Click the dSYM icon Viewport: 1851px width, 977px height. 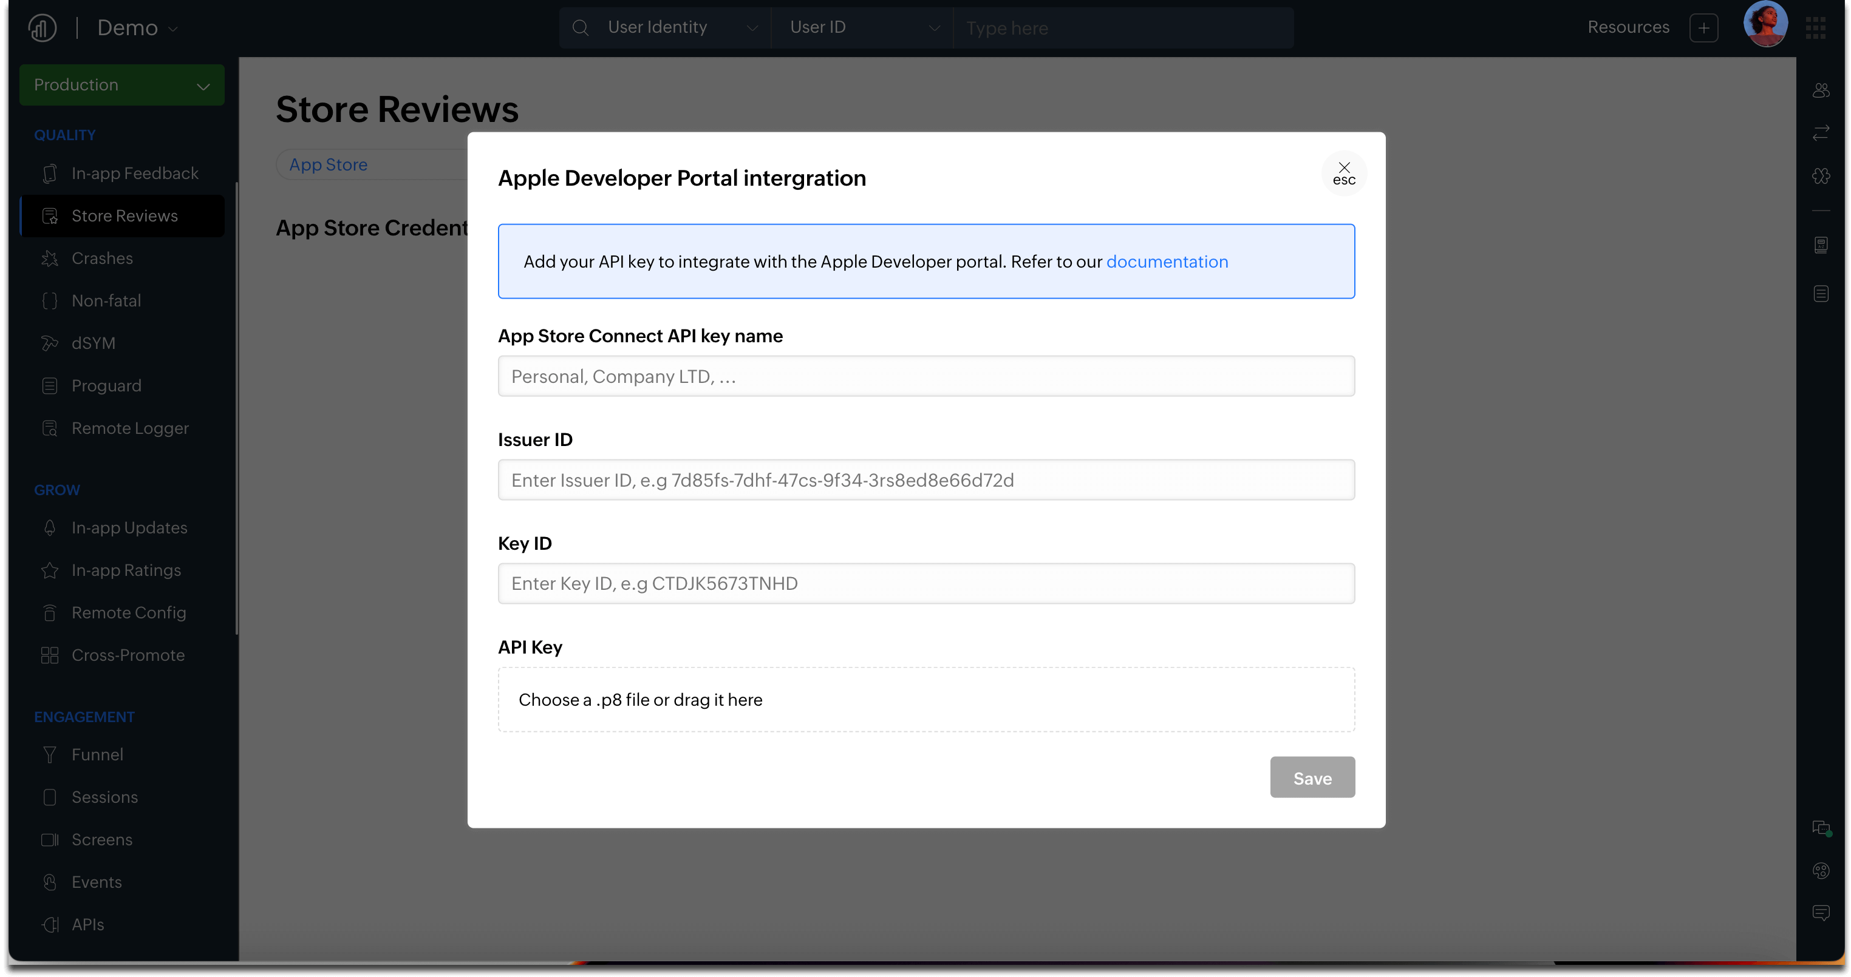pos(50,343)
